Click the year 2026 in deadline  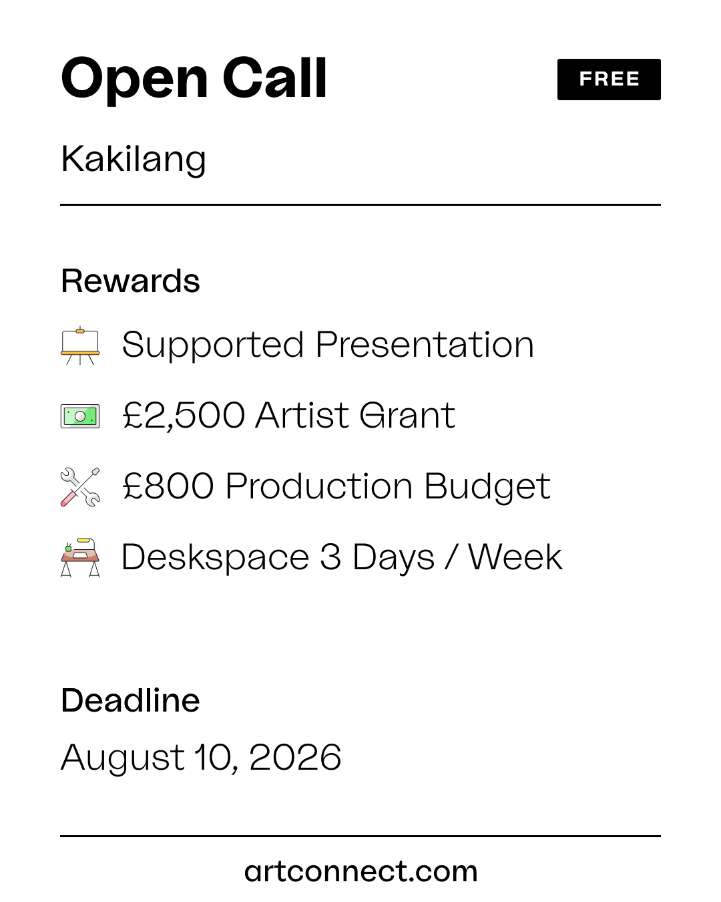295,757
